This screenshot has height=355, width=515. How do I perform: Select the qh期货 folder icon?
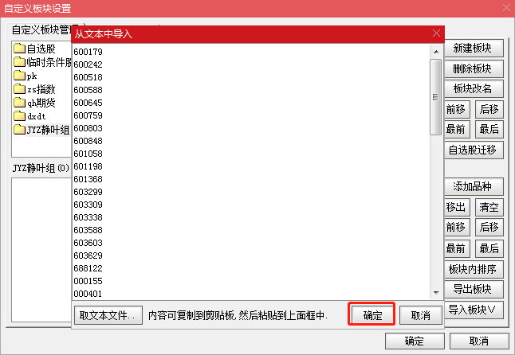click(19, 103)
